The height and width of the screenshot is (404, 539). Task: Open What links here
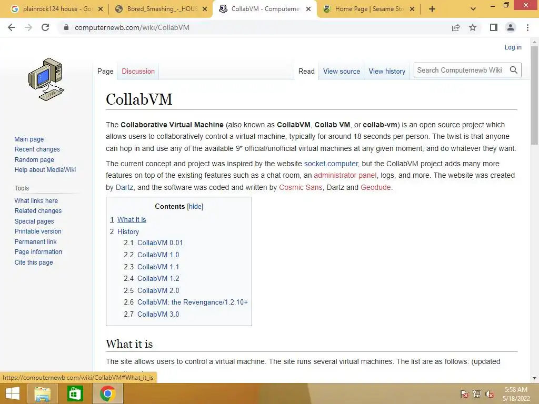pyautogui.click(x=36, y=200)
